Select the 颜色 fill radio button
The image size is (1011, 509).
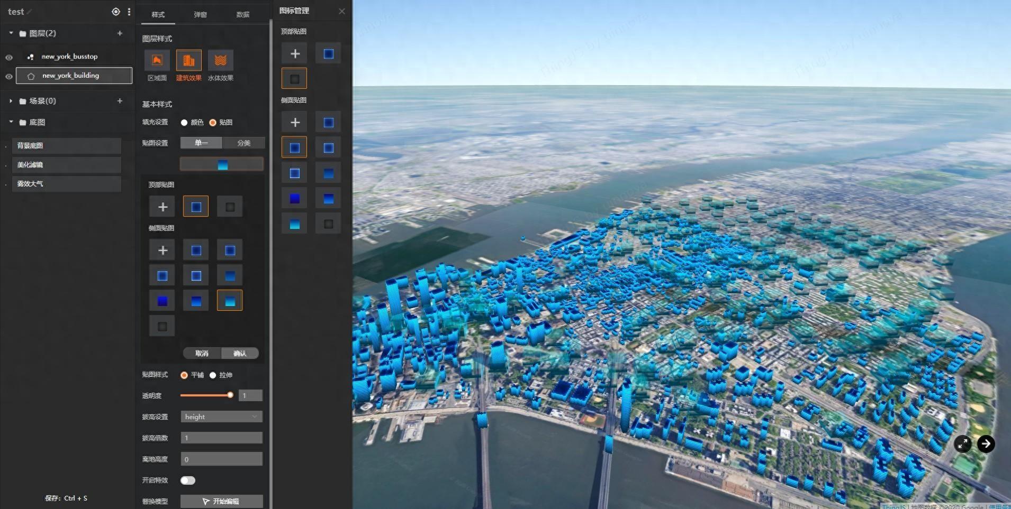pyautogui.click(x=184, y=123)
